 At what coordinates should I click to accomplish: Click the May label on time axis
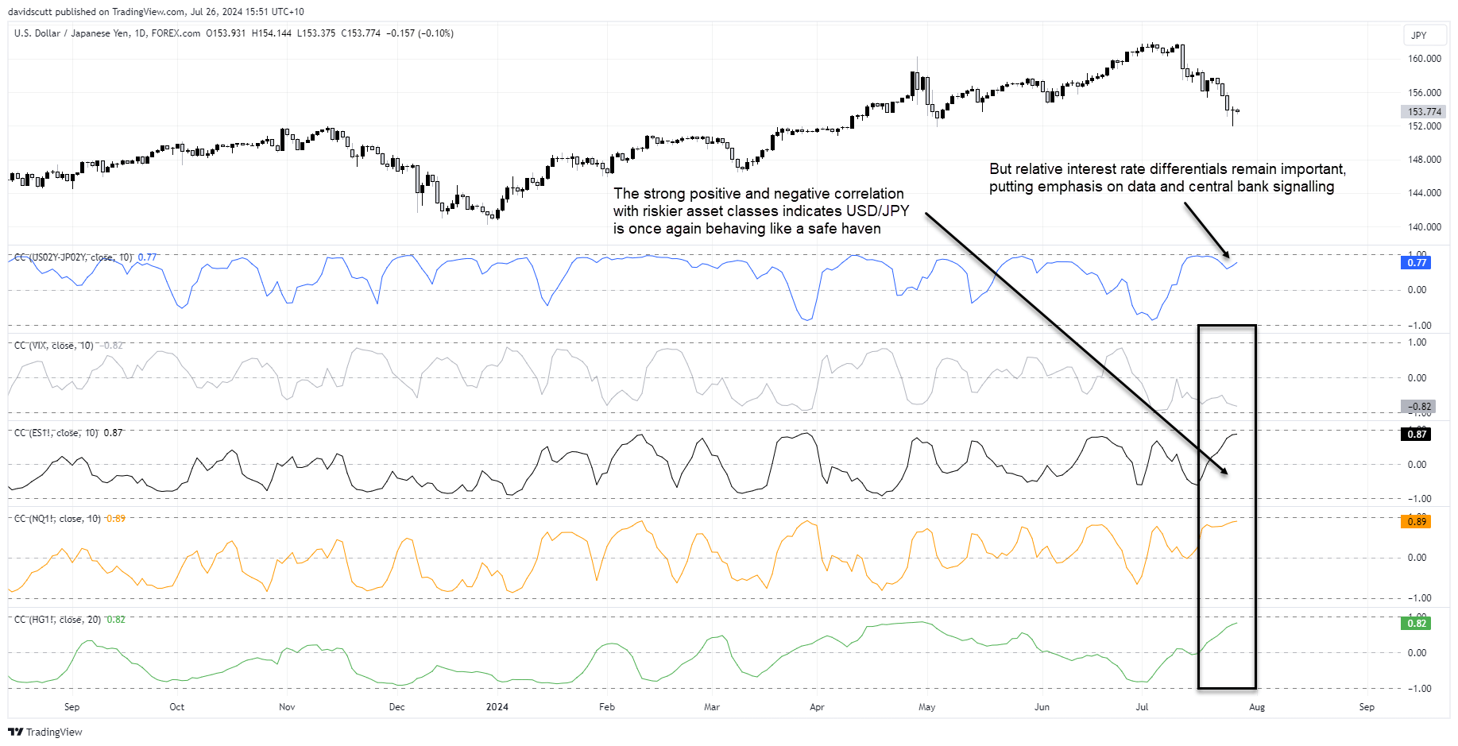click(x=926, y=707)
